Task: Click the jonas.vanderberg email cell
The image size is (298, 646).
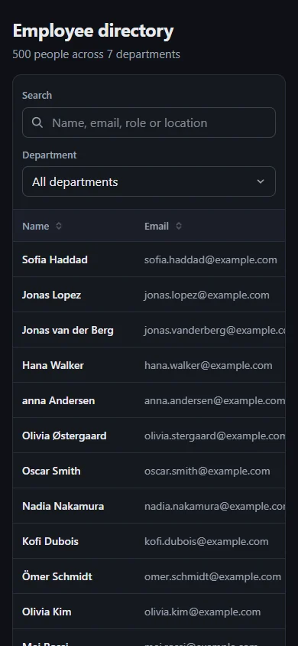Action: click(x=215, y=330)
